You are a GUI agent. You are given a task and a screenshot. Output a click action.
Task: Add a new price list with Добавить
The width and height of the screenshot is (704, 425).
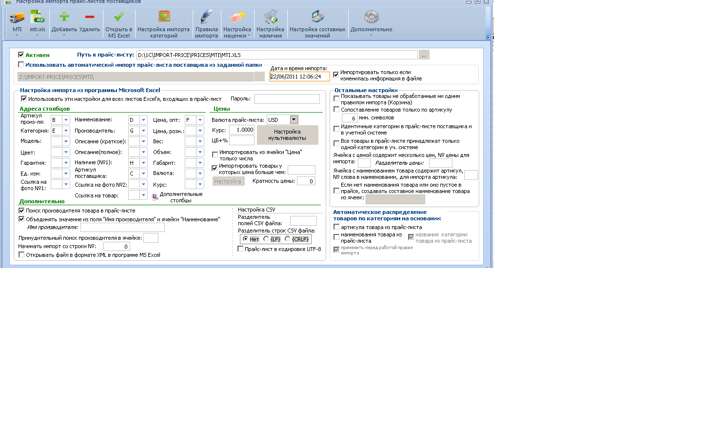[64, 22]
